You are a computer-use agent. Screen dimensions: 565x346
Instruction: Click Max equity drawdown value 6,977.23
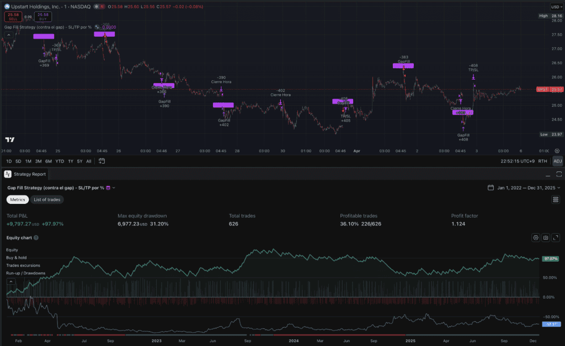pos(133,224)
